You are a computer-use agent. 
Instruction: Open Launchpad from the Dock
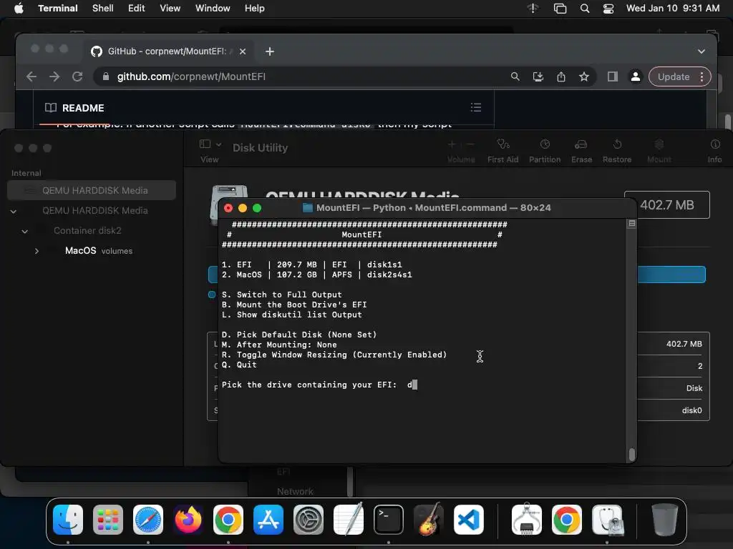tap(108, 520)
